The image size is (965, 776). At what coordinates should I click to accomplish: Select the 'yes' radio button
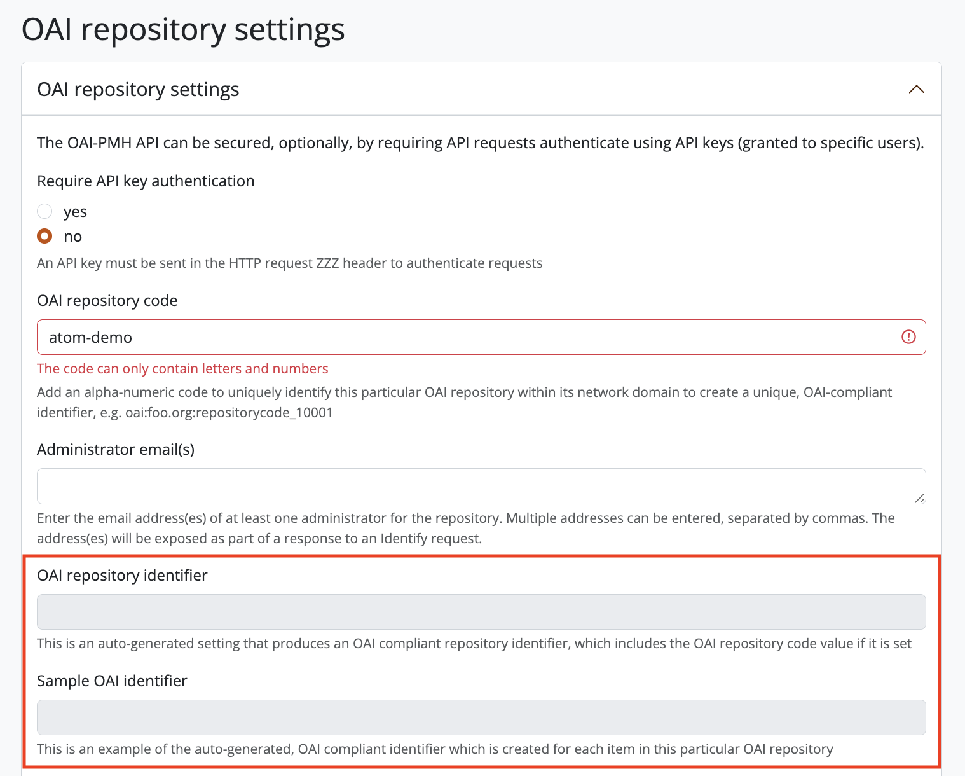point(44,211)
